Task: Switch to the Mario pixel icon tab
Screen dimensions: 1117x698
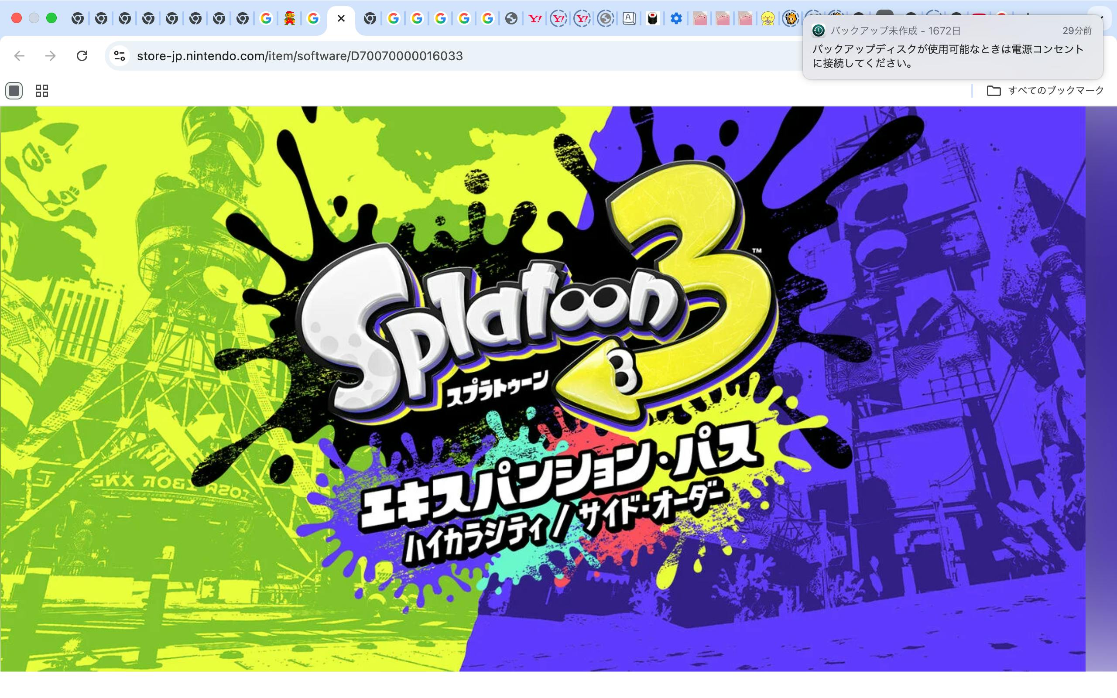Action: pos(289,18)
